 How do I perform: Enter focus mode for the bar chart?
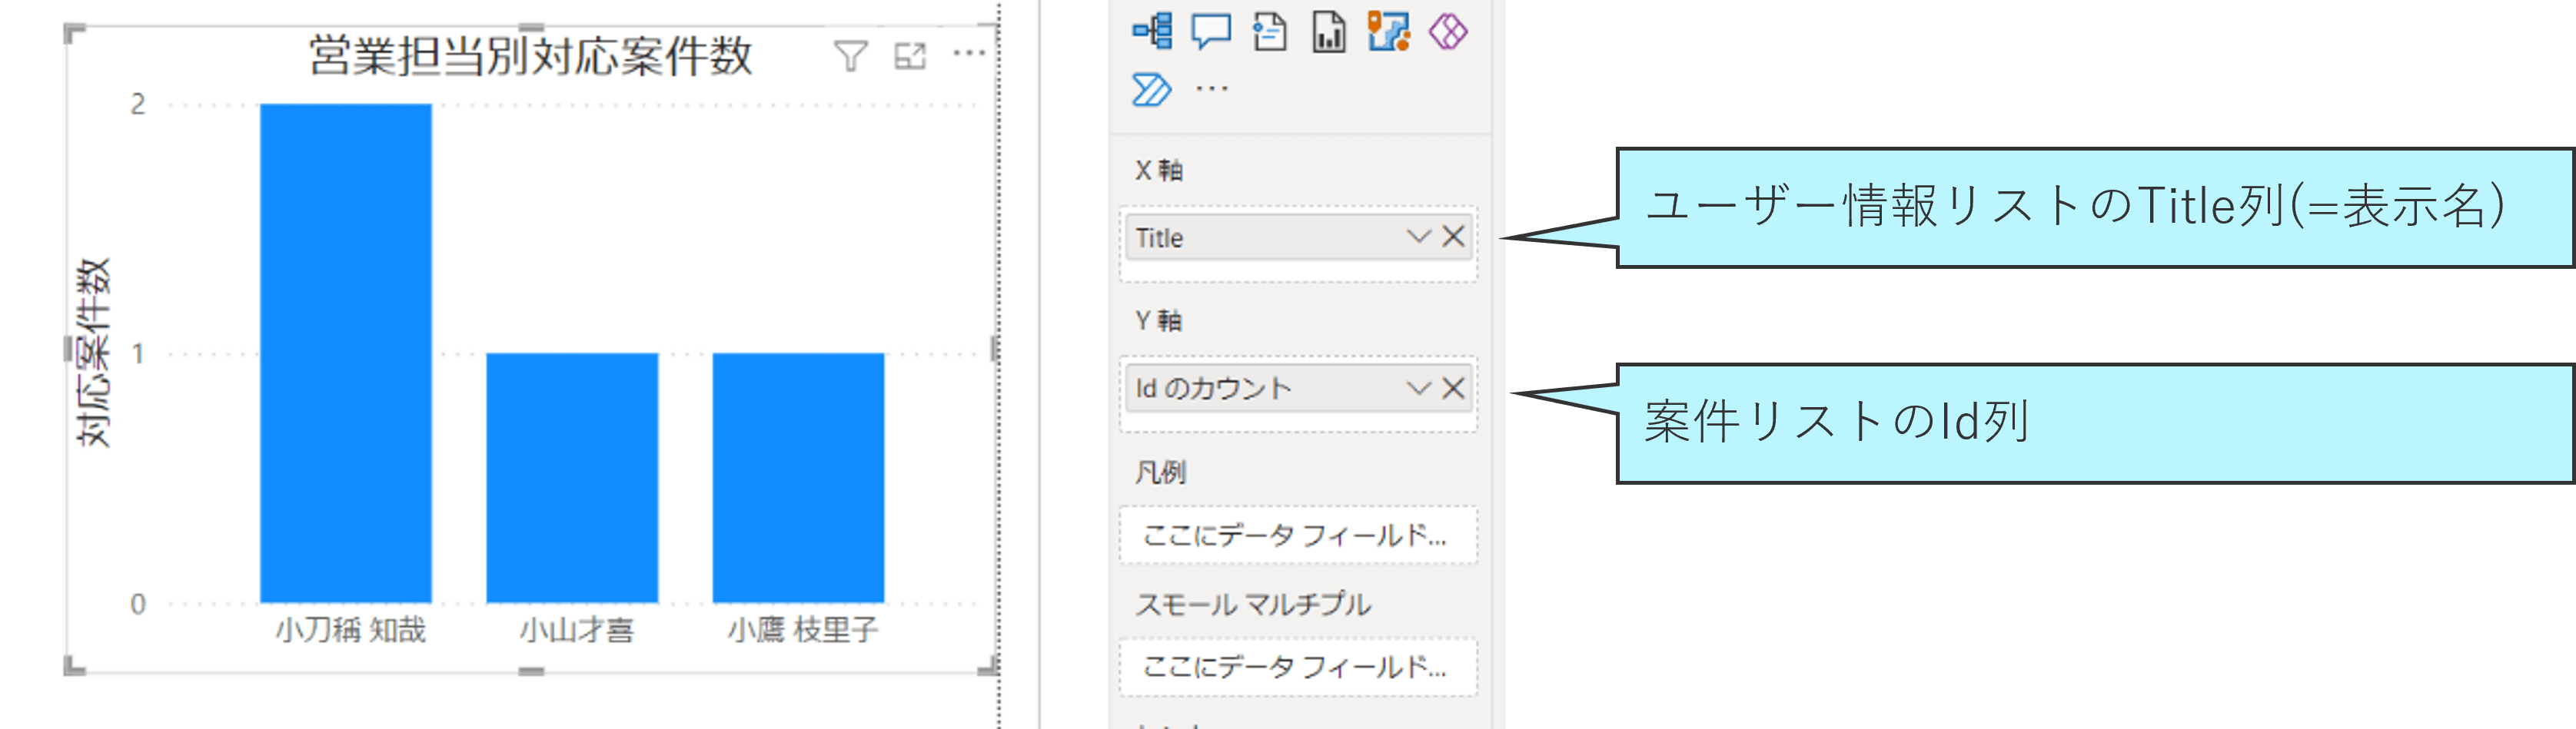click(910, 56)
